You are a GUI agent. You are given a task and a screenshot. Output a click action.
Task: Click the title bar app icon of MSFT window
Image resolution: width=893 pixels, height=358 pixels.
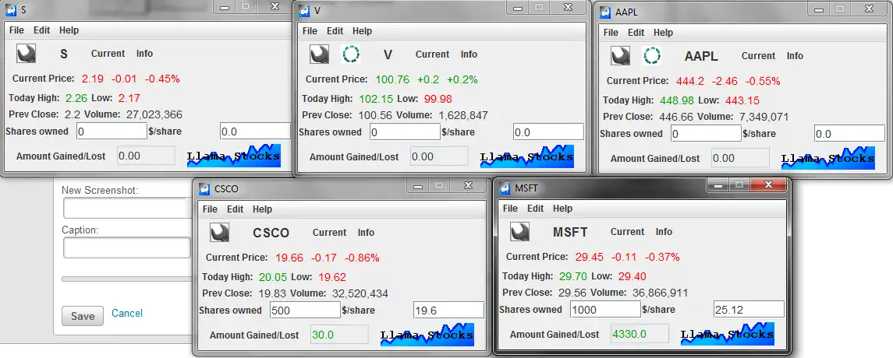coord(505,188)
